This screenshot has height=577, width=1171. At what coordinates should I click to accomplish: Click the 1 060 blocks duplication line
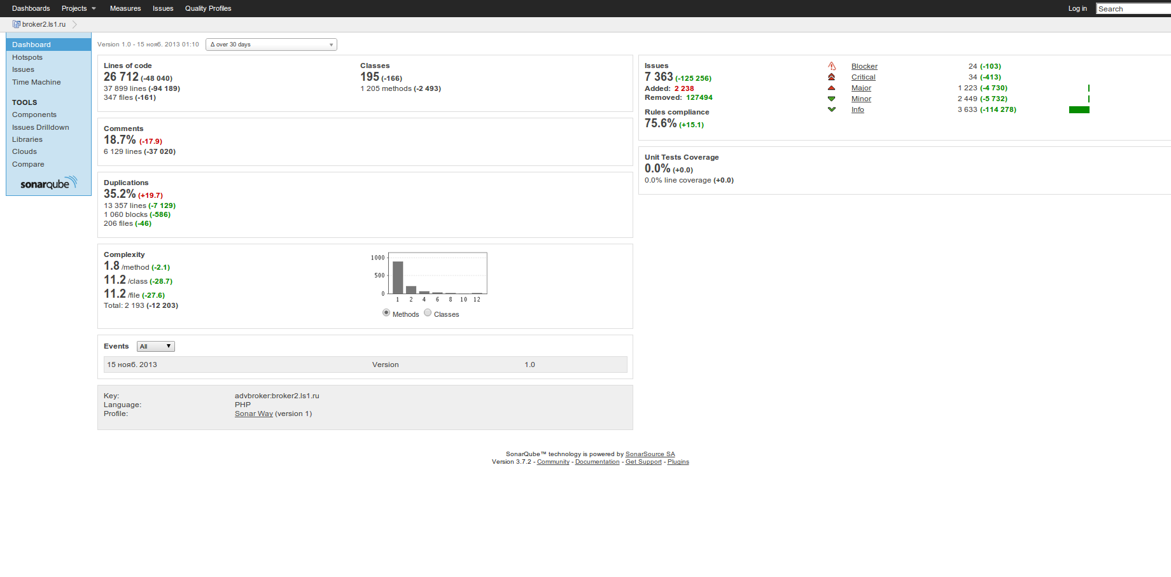pyautogui.click(x=137, y=214)
